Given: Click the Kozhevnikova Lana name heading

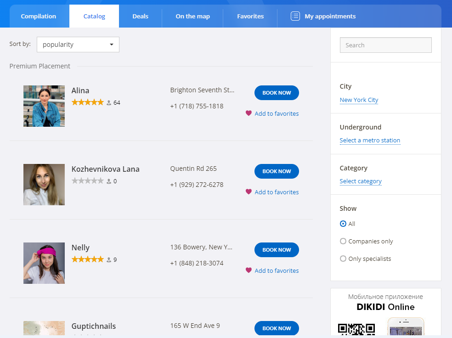Looking at the screenshot, I should tap(106, 169).
